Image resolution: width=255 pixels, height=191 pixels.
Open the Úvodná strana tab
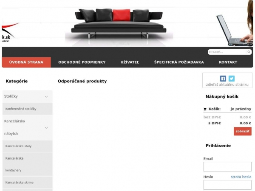pos(26,62)
